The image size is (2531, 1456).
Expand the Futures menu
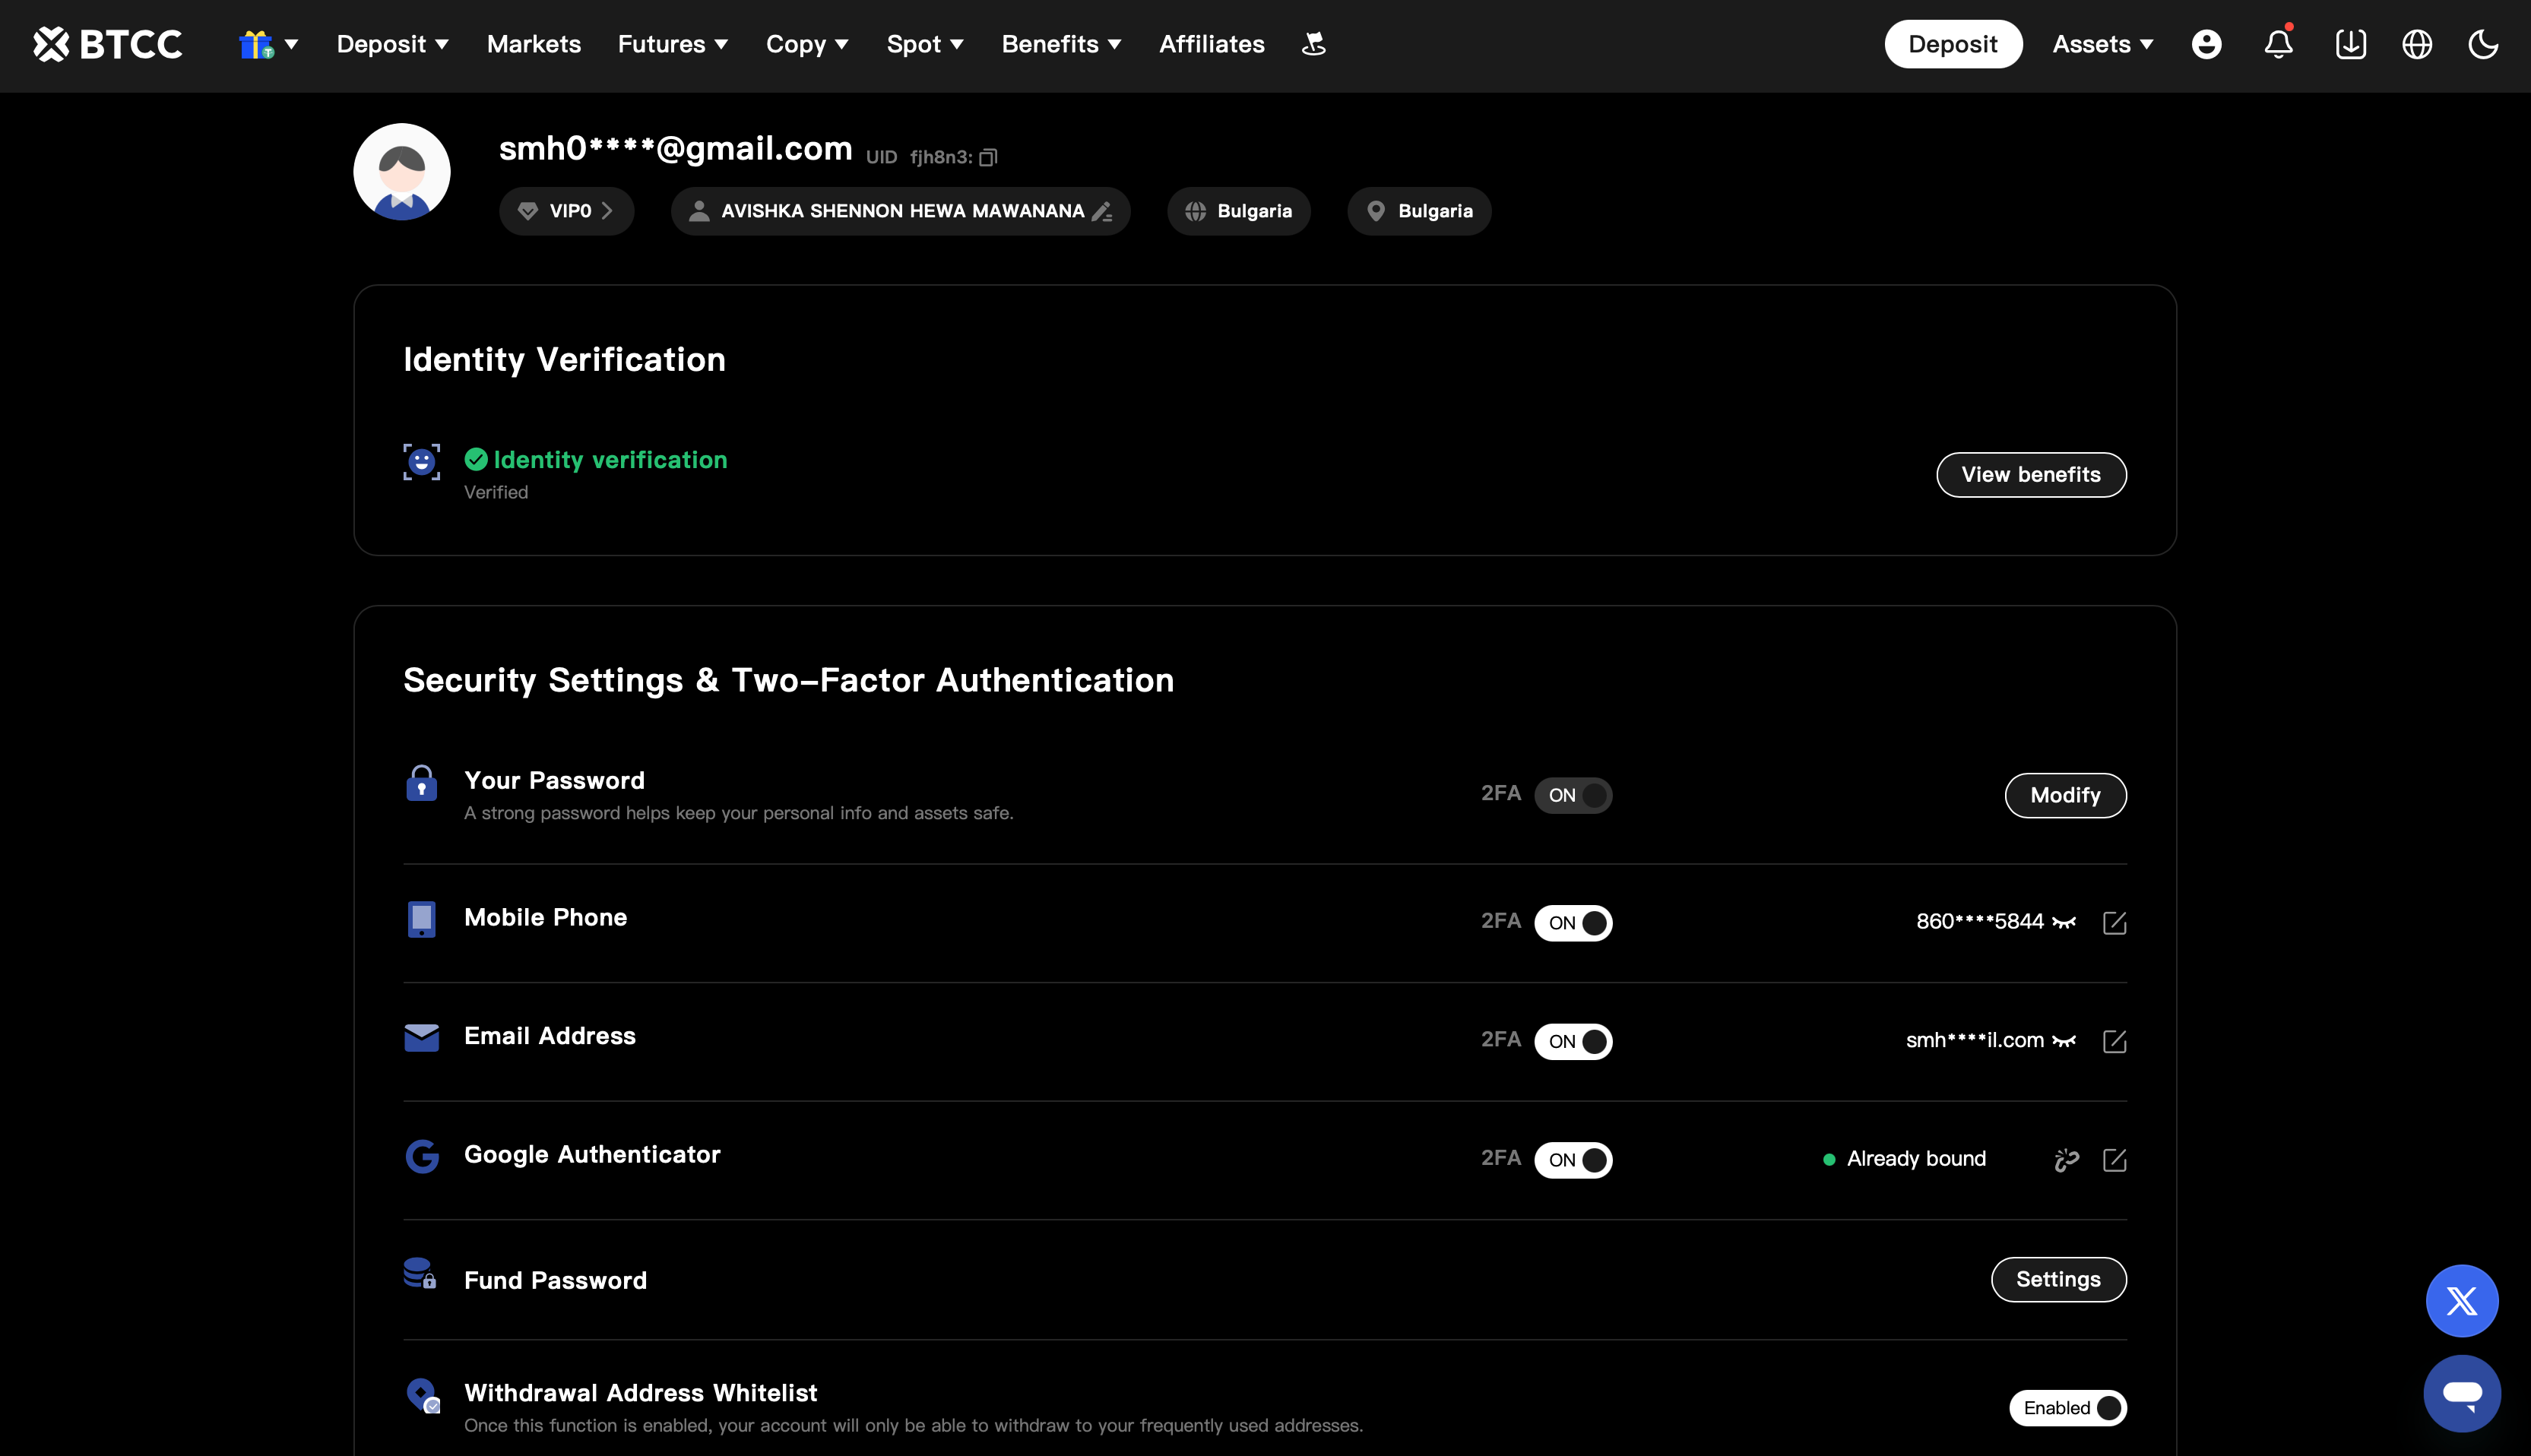point(673,44)
